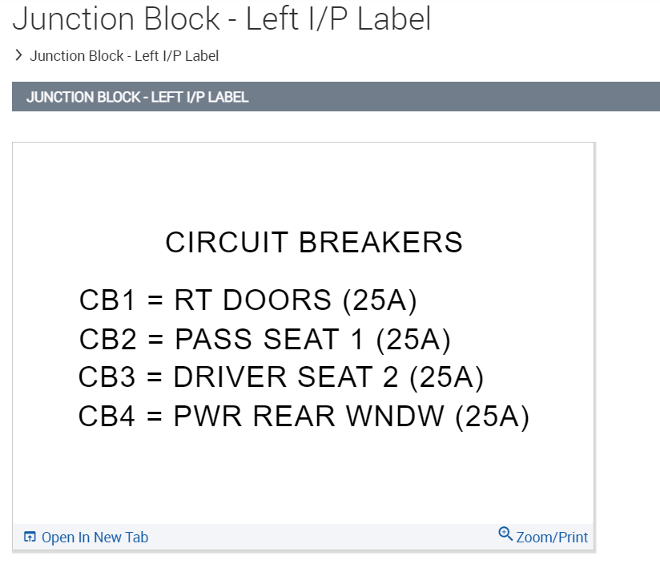Open the Junction Block breadcrumb link
The width and height of the screenshot is (660, 576).
click(x=124, y=56)
